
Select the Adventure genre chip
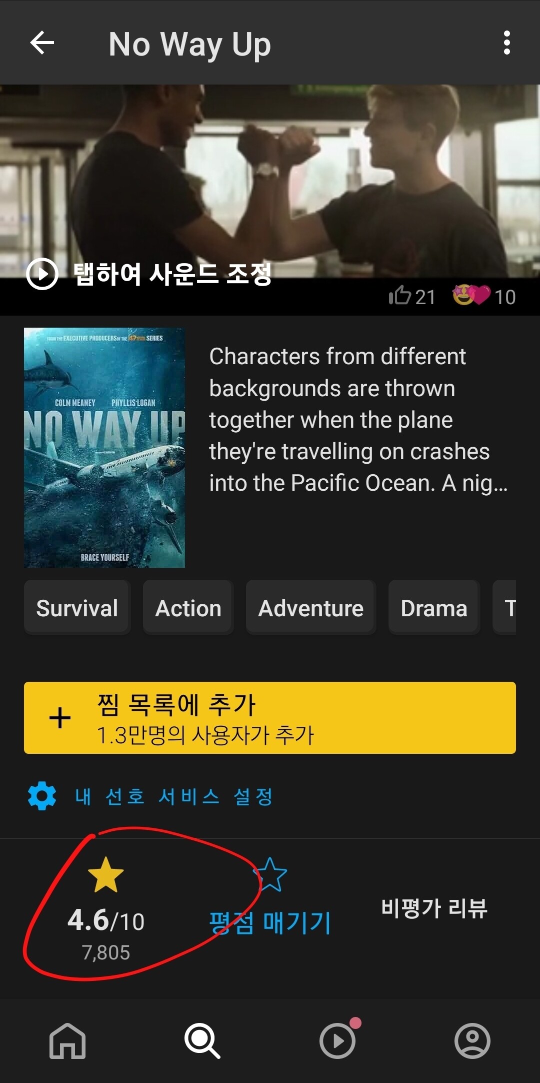click(311, 608)
